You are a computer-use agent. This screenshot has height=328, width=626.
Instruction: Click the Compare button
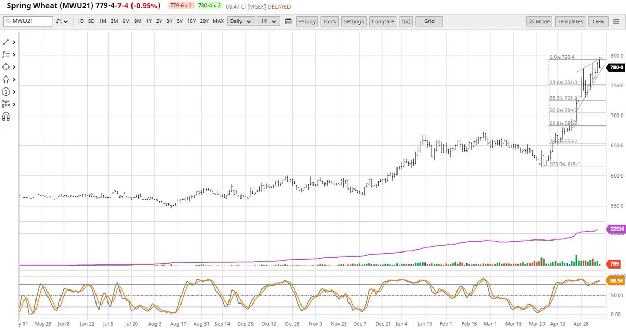[383, 21]
